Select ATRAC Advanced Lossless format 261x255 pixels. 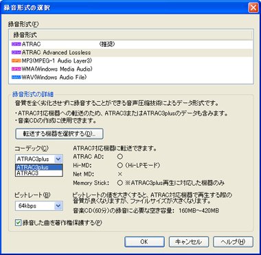click(x=131, y=52)
